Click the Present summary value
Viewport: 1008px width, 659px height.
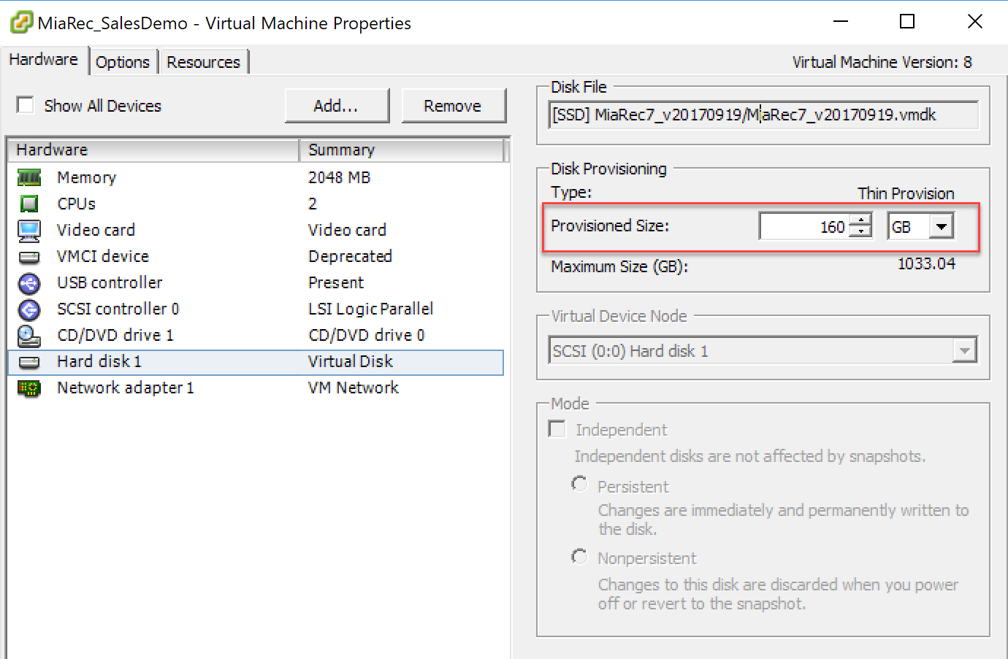(336, 282)
